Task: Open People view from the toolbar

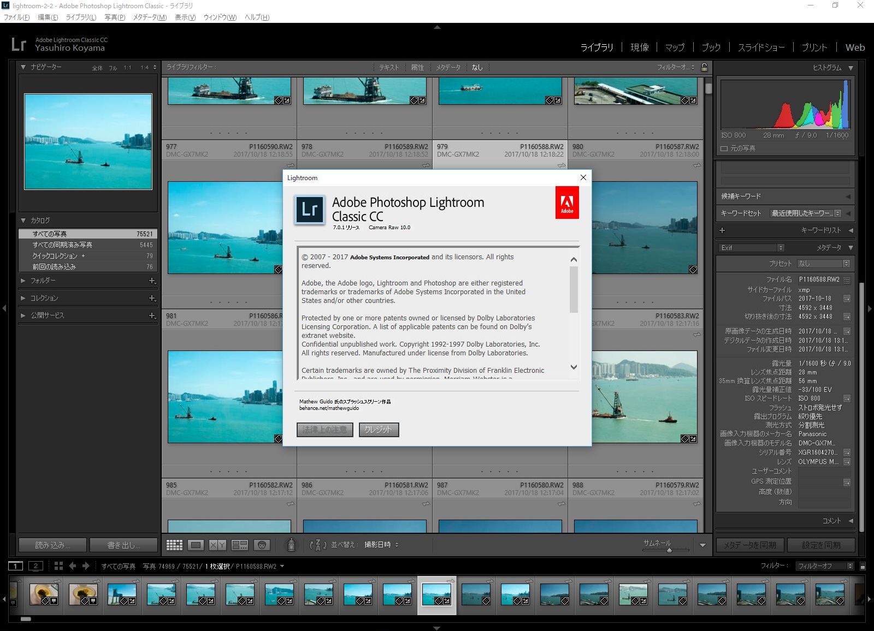Action: (x=261, y=545)
